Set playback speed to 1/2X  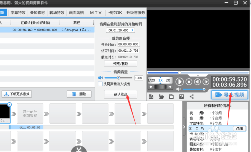coord(151,80)
